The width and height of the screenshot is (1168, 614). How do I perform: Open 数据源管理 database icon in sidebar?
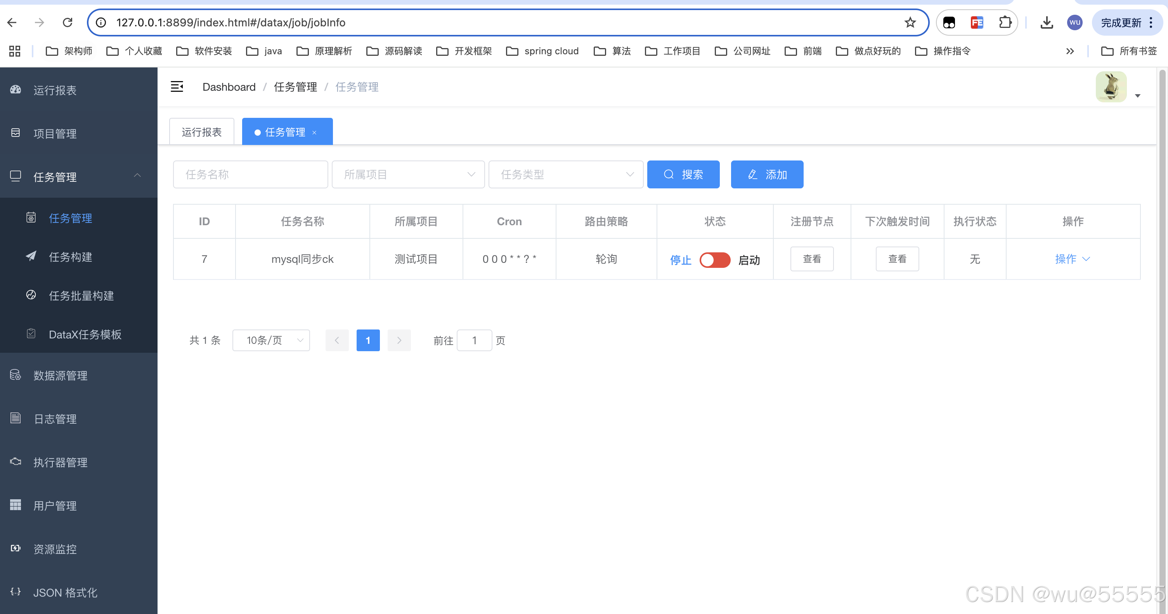16,375
